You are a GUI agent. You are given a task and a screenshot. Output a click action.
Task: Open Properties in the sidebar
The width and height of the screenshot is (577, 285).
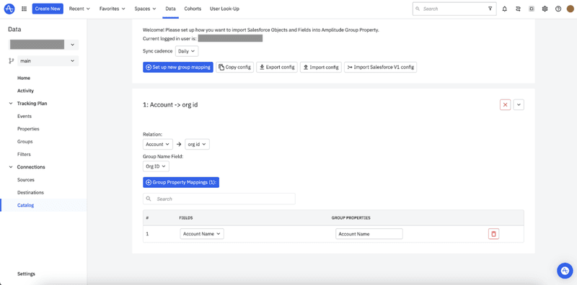[28, 129]
